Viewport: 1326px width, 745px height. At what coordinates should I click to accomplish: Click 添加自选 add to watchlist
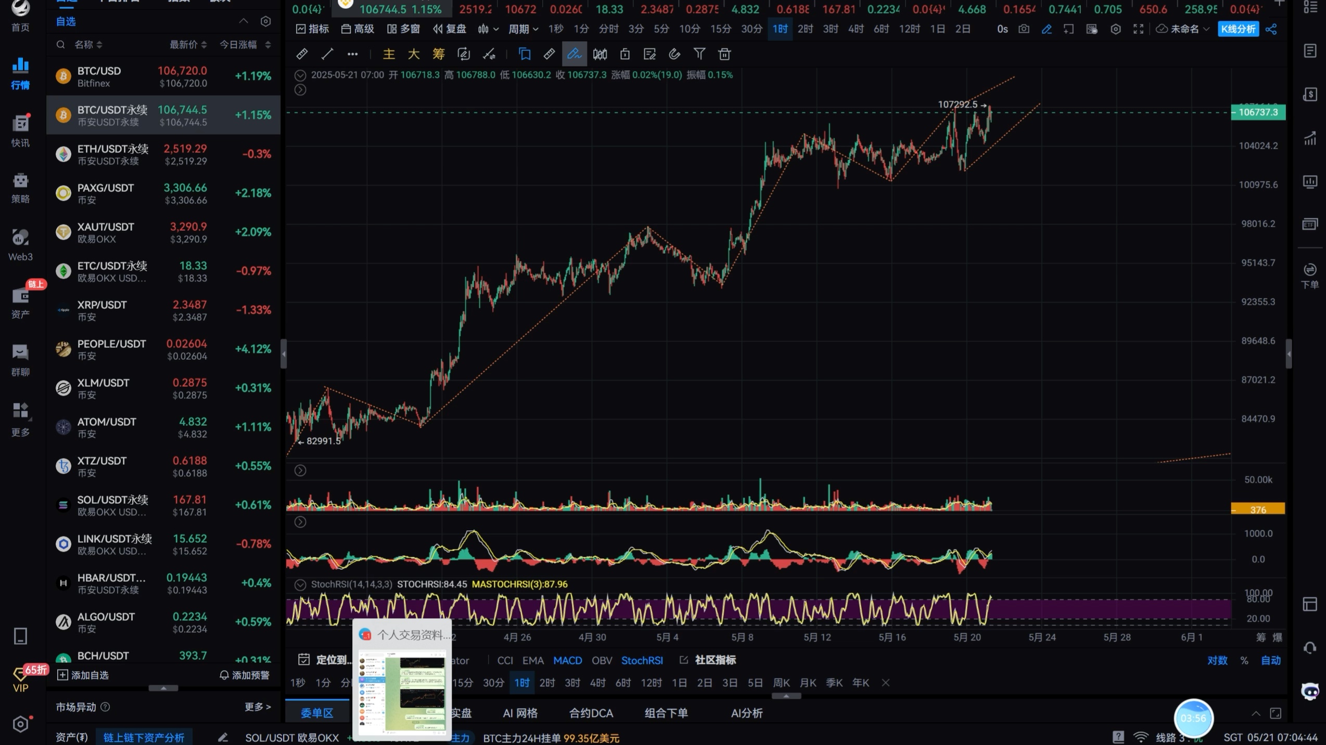coord(83,675)
